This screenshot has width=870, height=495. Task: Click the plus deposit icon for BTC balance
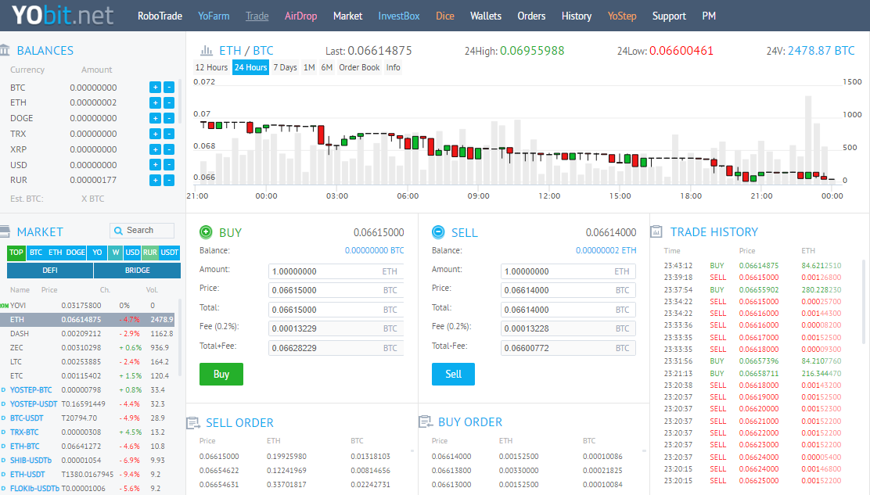tap(156, 87)
